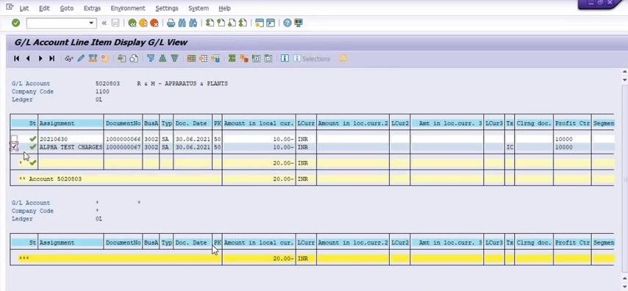Click the system menu icon left of List
The width and height of the screenshot is (628, 291).
tap(10, 7)
